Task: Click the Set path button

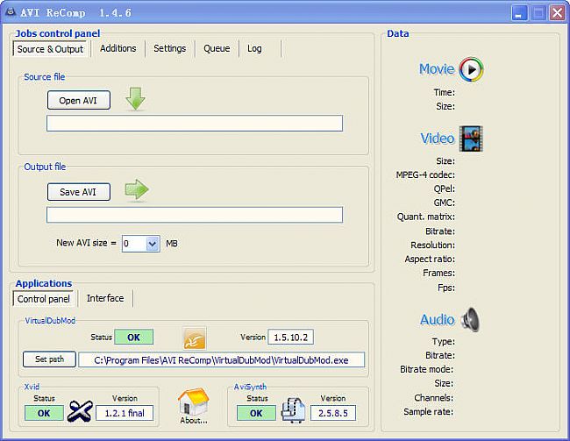Action: click(x=49, y=359)
